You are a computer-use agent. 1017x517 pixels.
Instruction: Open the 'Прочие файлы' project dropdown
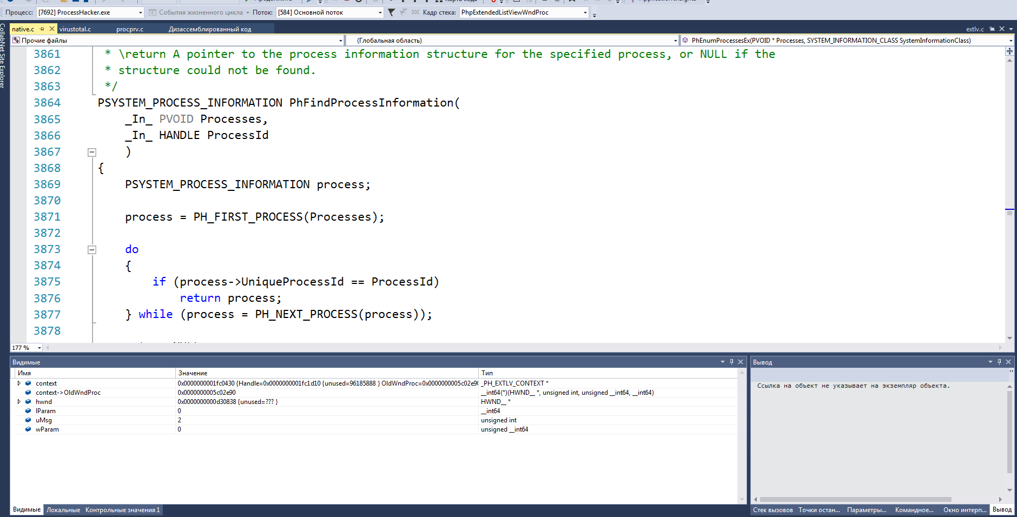point(177,41)
